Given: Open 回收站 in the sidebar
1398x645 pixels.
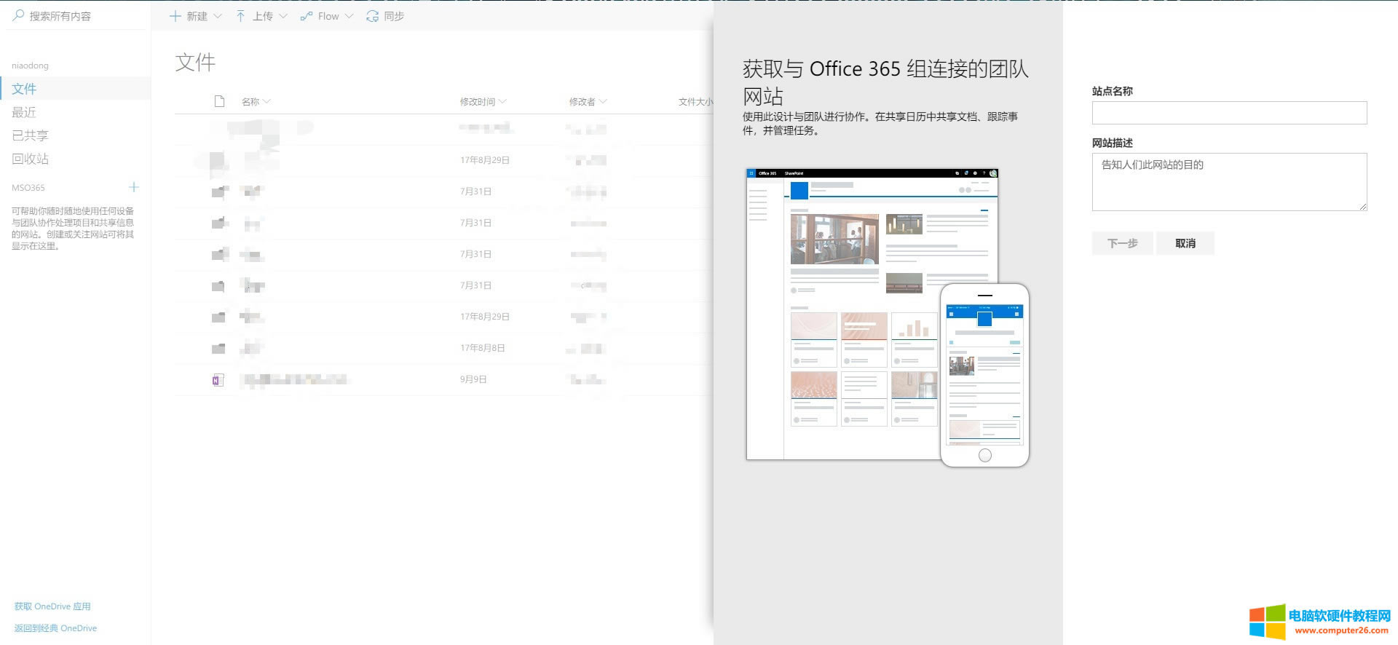Looking at the screenshot, I should 30,159.
